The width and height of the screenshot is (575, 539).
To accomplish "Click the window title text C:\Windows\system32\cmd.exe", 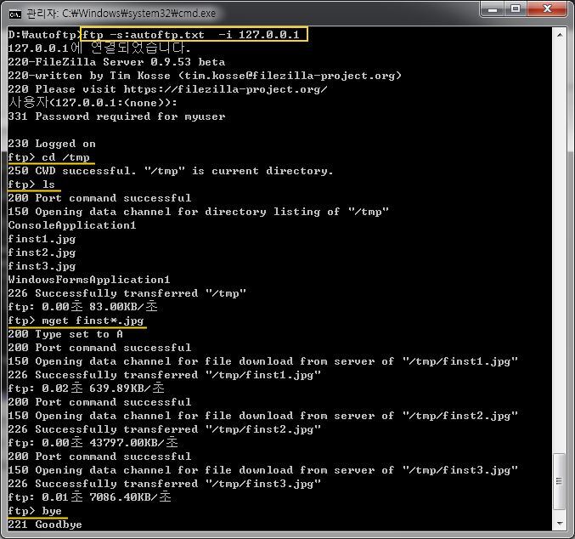I will [x=139, y=14].
